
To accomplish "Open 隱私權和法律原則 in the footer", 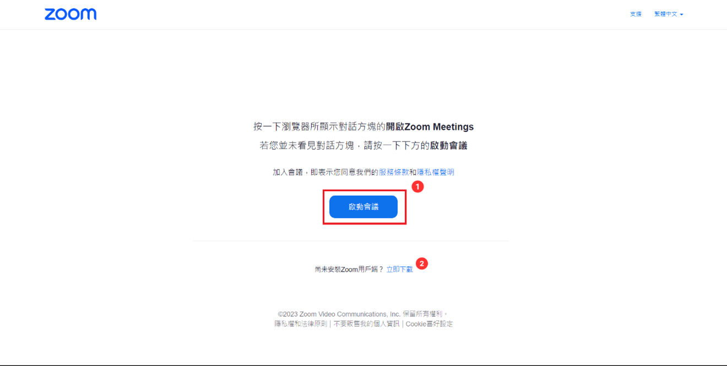I will click(x=301, y=324).
